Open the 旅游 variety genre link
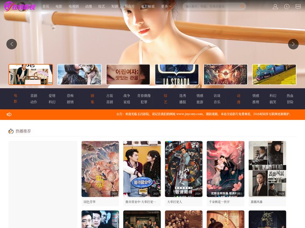Viewport: 305px width, 228px height. point(200,102)
